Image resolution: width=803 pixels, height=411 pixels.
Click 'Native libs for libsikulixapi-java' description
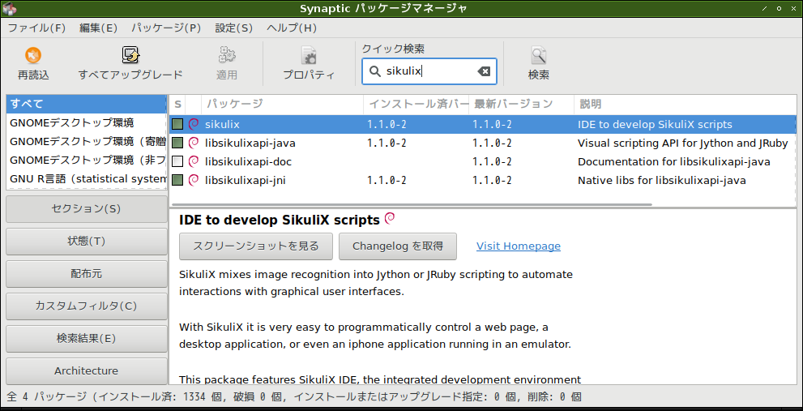point(662,181)
